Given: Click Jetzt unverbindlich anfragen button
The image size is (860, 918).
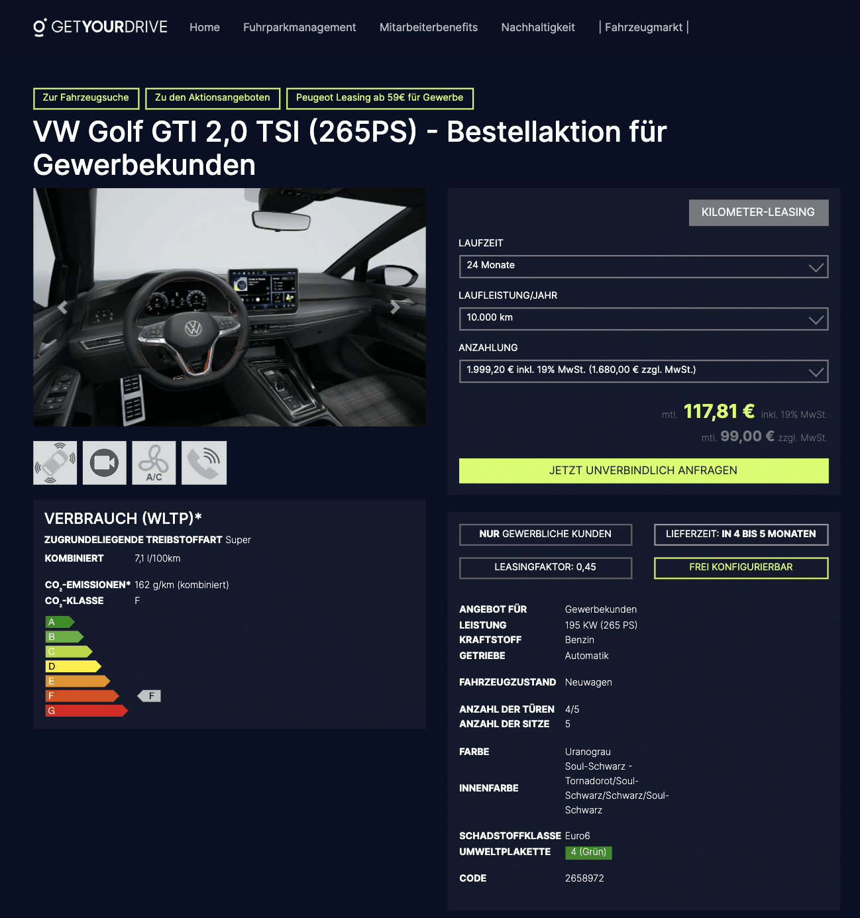Looking at the screenshot, I should [x=643, y=471].
